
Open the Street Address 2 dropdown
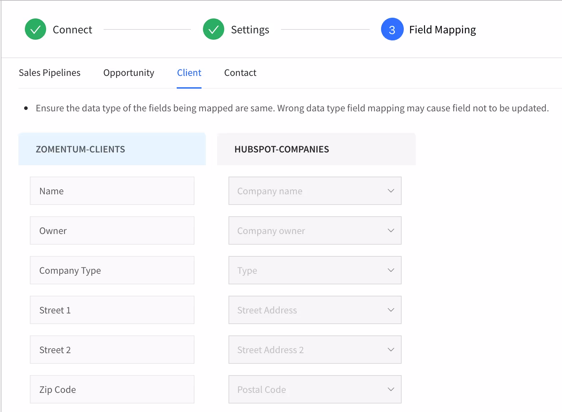pos(315,350)
